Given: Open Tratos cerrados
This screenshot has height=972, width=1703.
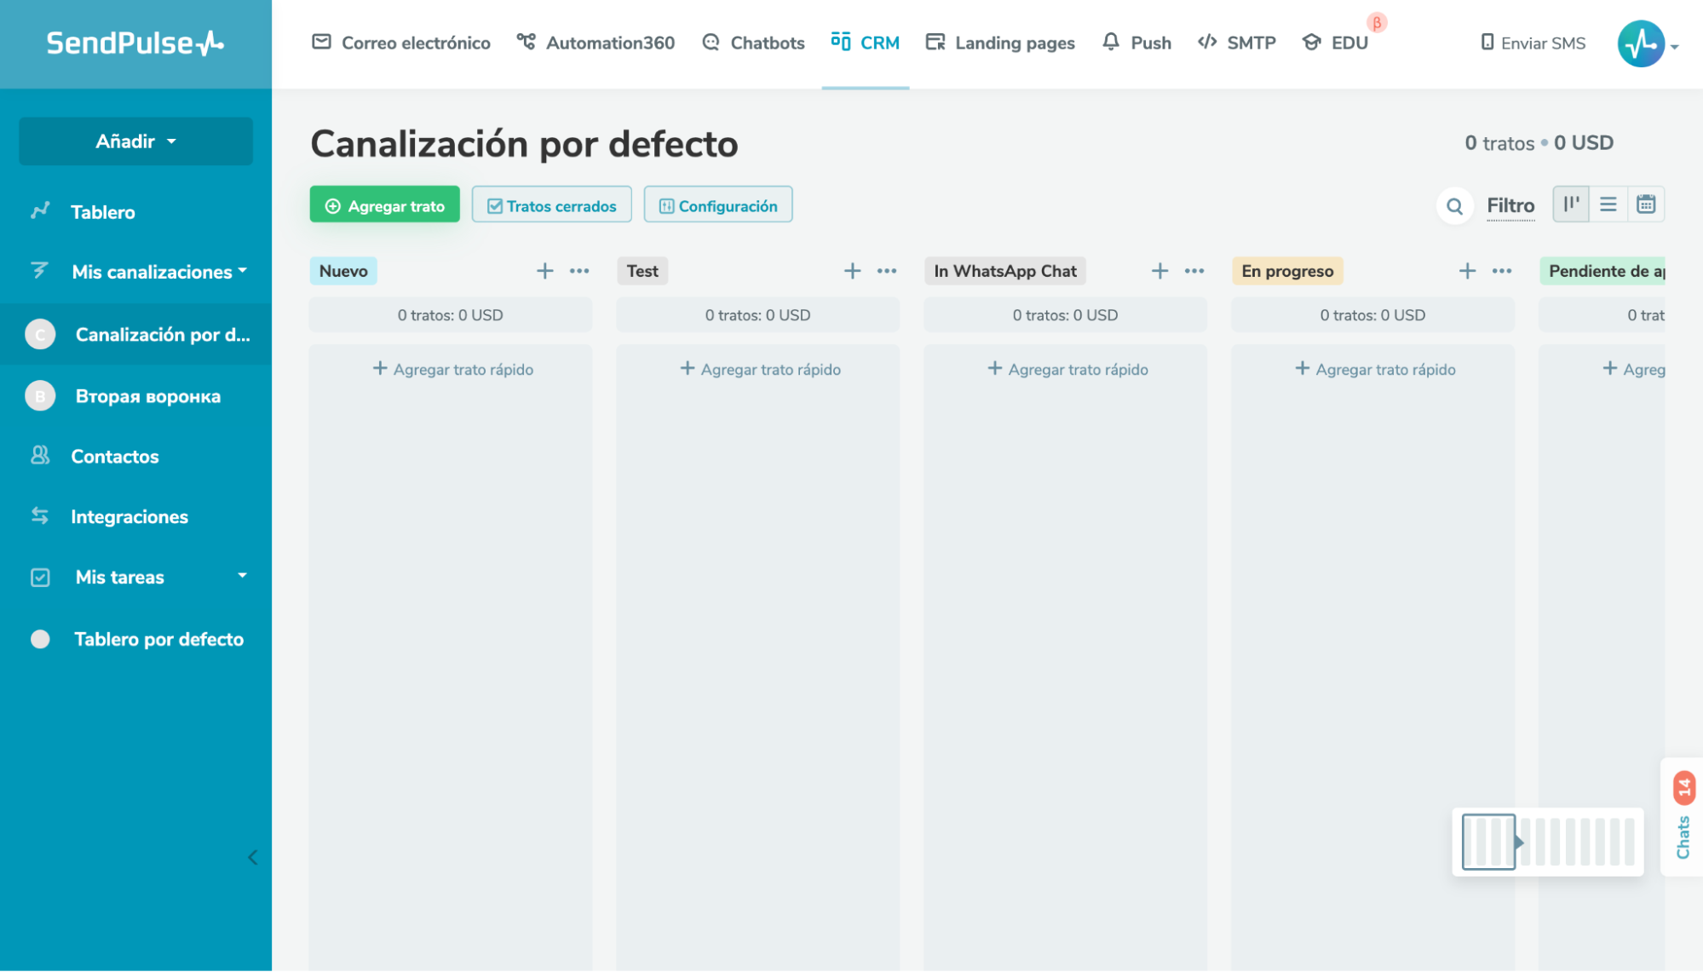Looking at the screenshot, I should 551,205.
